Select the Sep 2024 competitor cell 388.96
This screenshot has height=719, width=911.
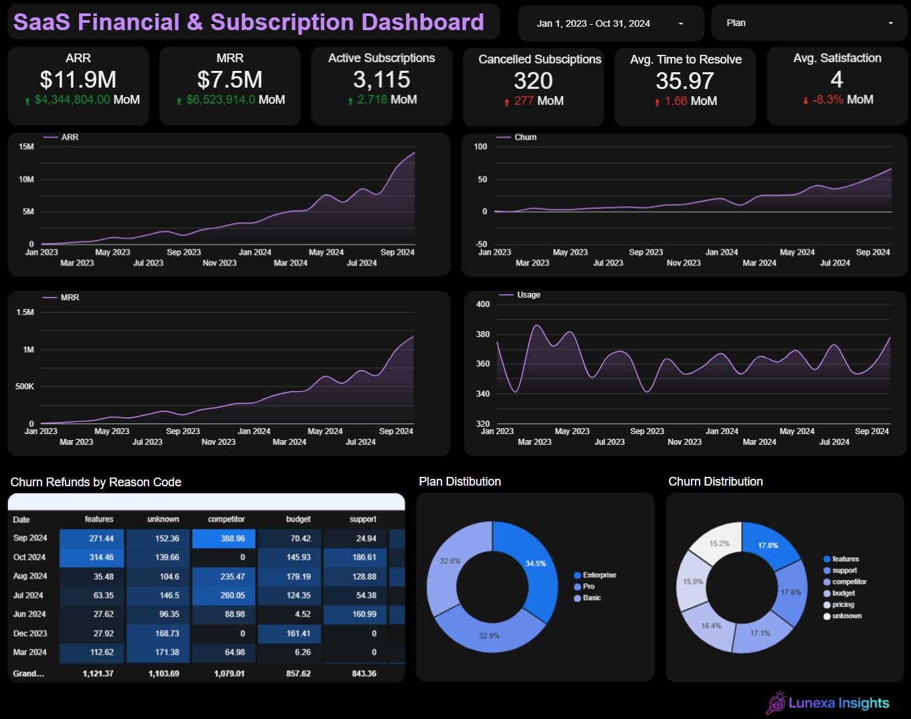coord(224,538)
